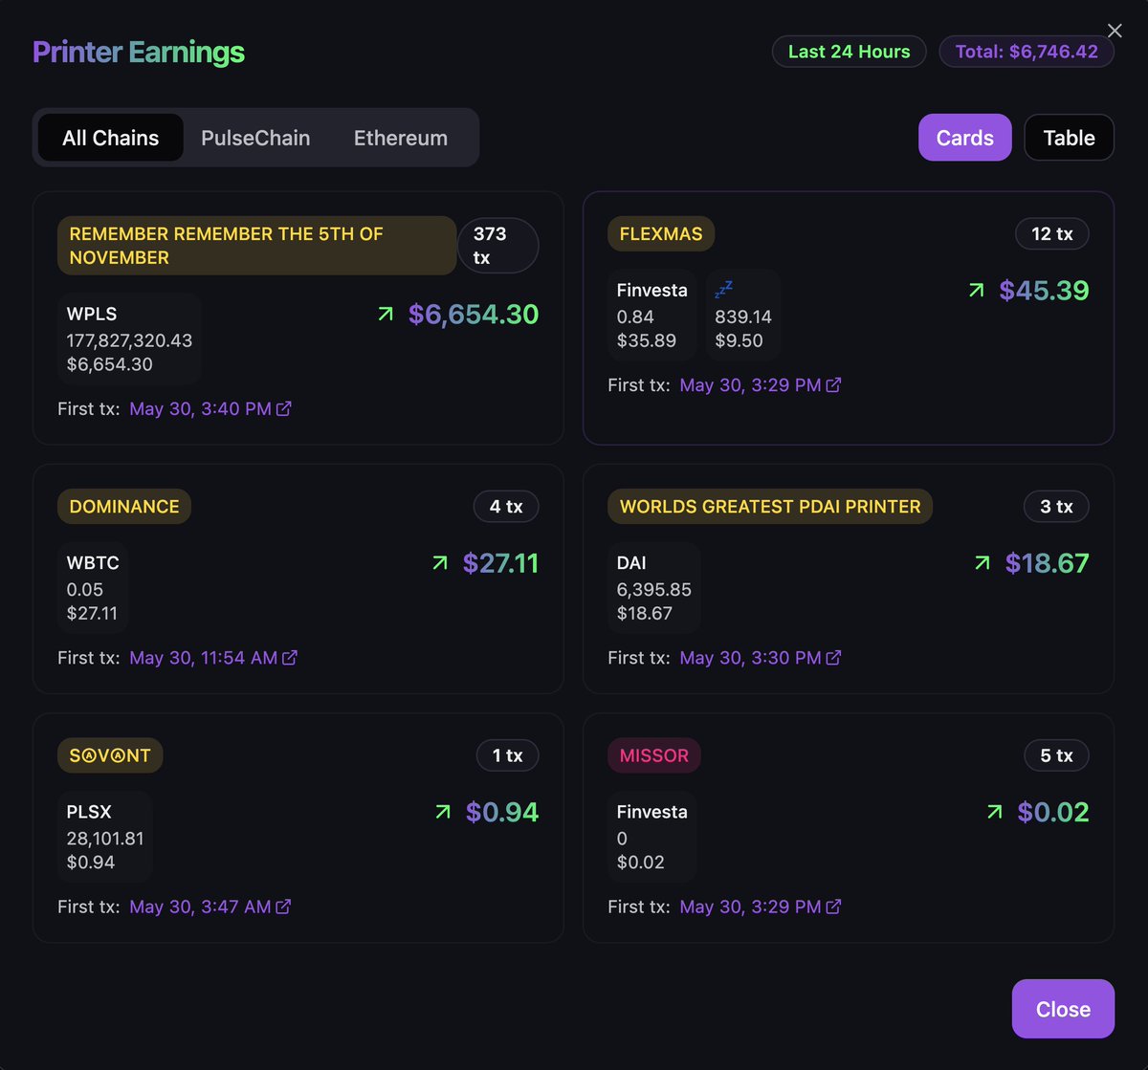Click the $45.39 earnings total

pyautogui.click(x=1044, y=290)
